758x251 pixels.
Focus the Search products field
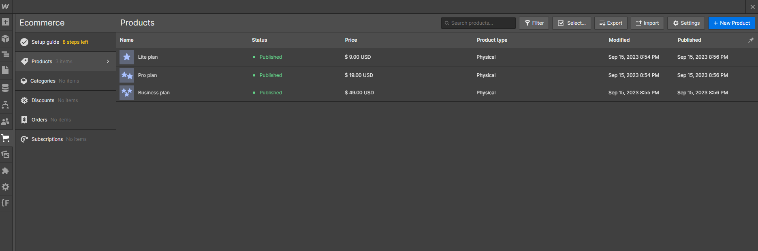(x=478, y=23)
